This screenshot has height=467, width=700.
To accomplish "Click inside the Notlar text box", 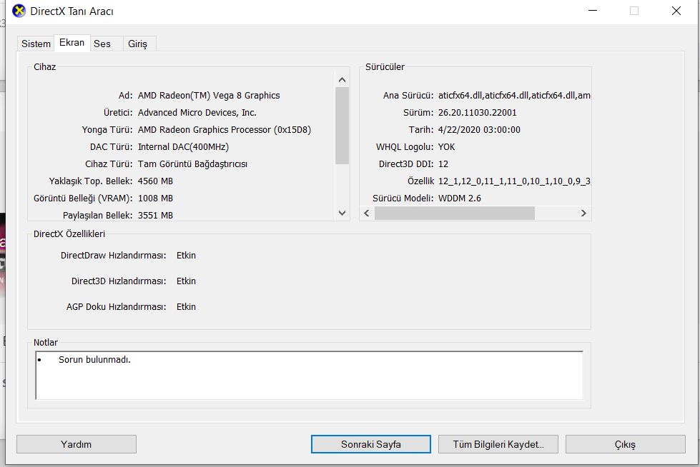I will 310,376.
